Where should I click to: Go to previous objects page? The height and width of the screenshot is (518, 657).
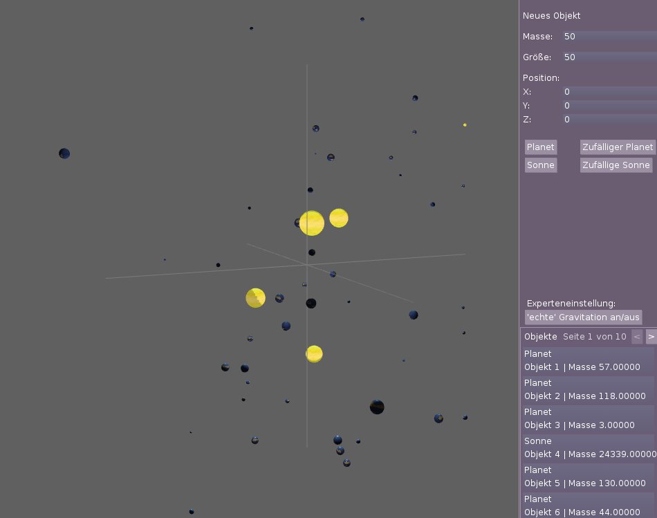click(x=637, y=337)
